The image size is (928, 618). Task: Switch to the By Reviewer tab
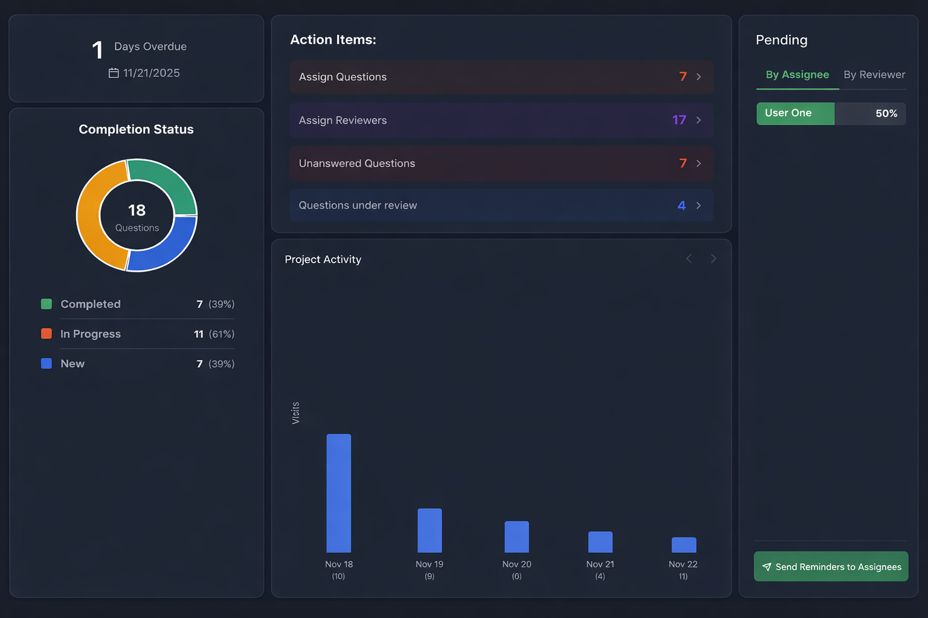coord(874,74)
